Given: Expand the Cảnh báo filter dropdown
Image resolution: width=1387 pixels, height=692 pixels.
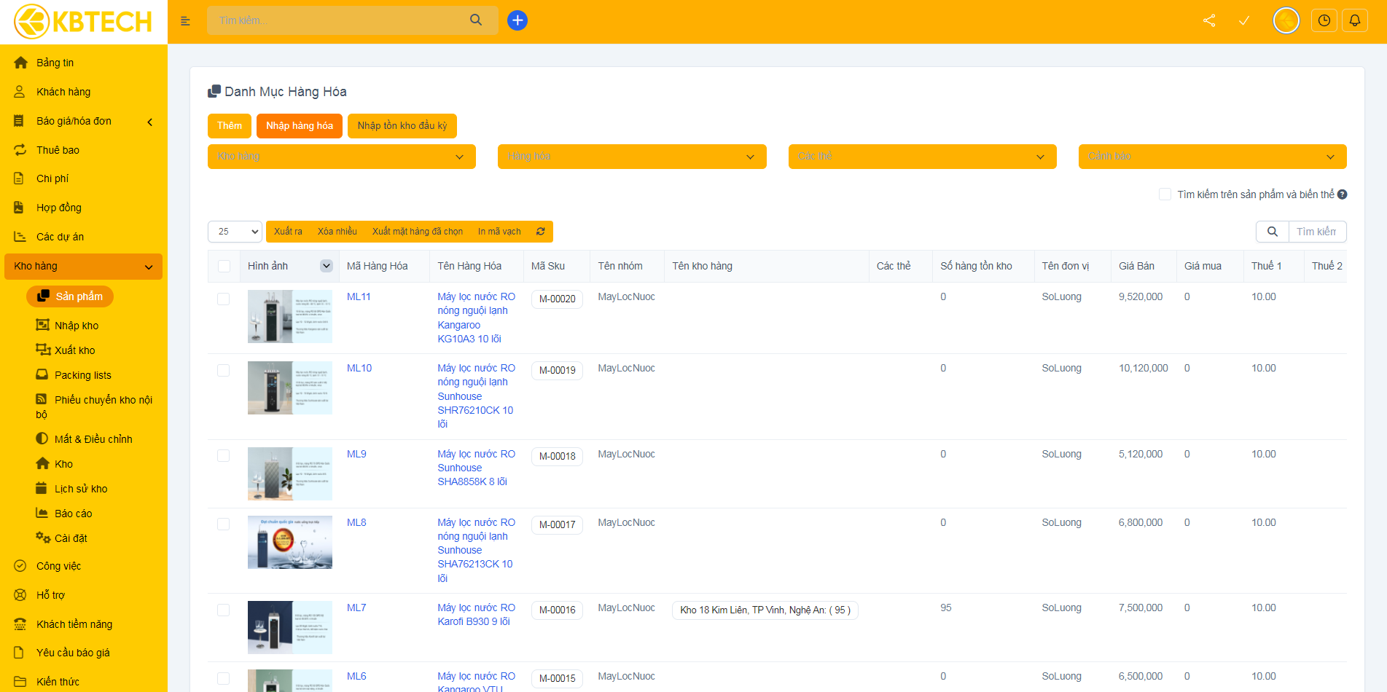Looking at the screenshot, I should click(x=1211, y=157).
